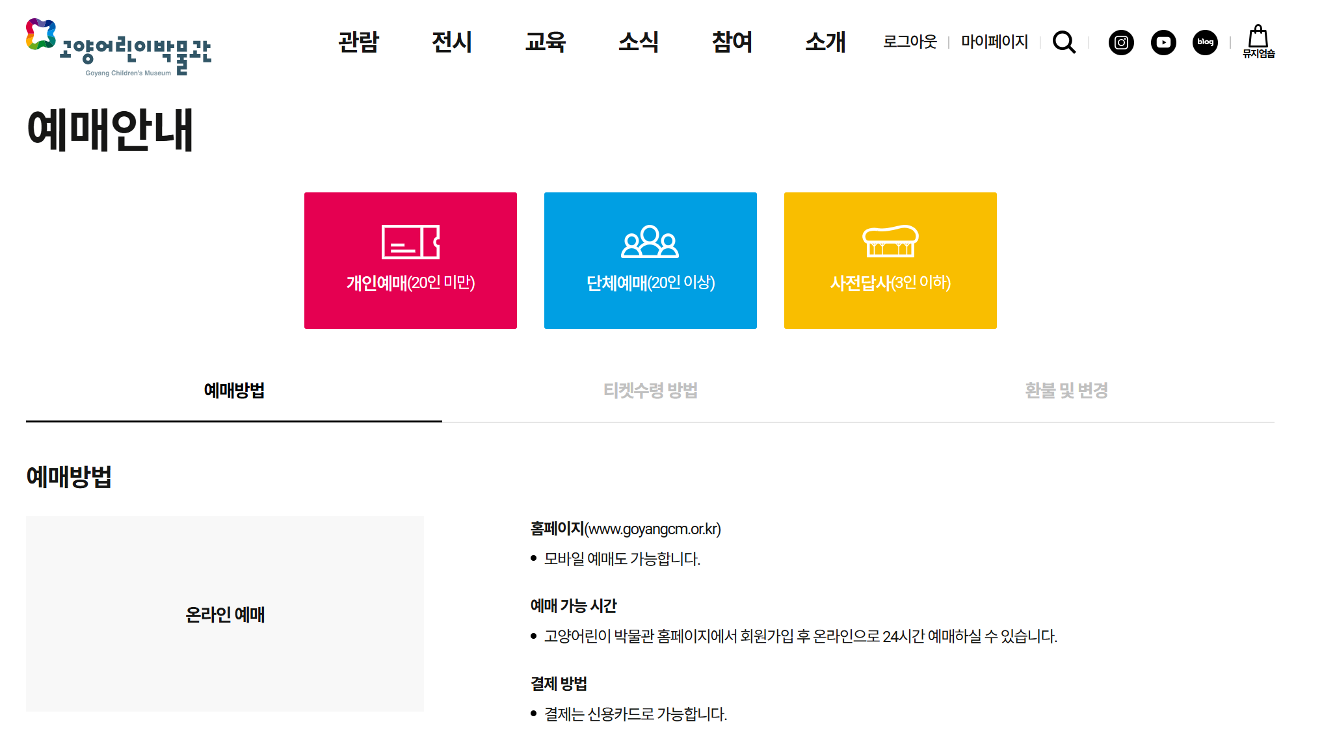Click the group people icon in 단체예매
1322x737 pixels.
650,242
